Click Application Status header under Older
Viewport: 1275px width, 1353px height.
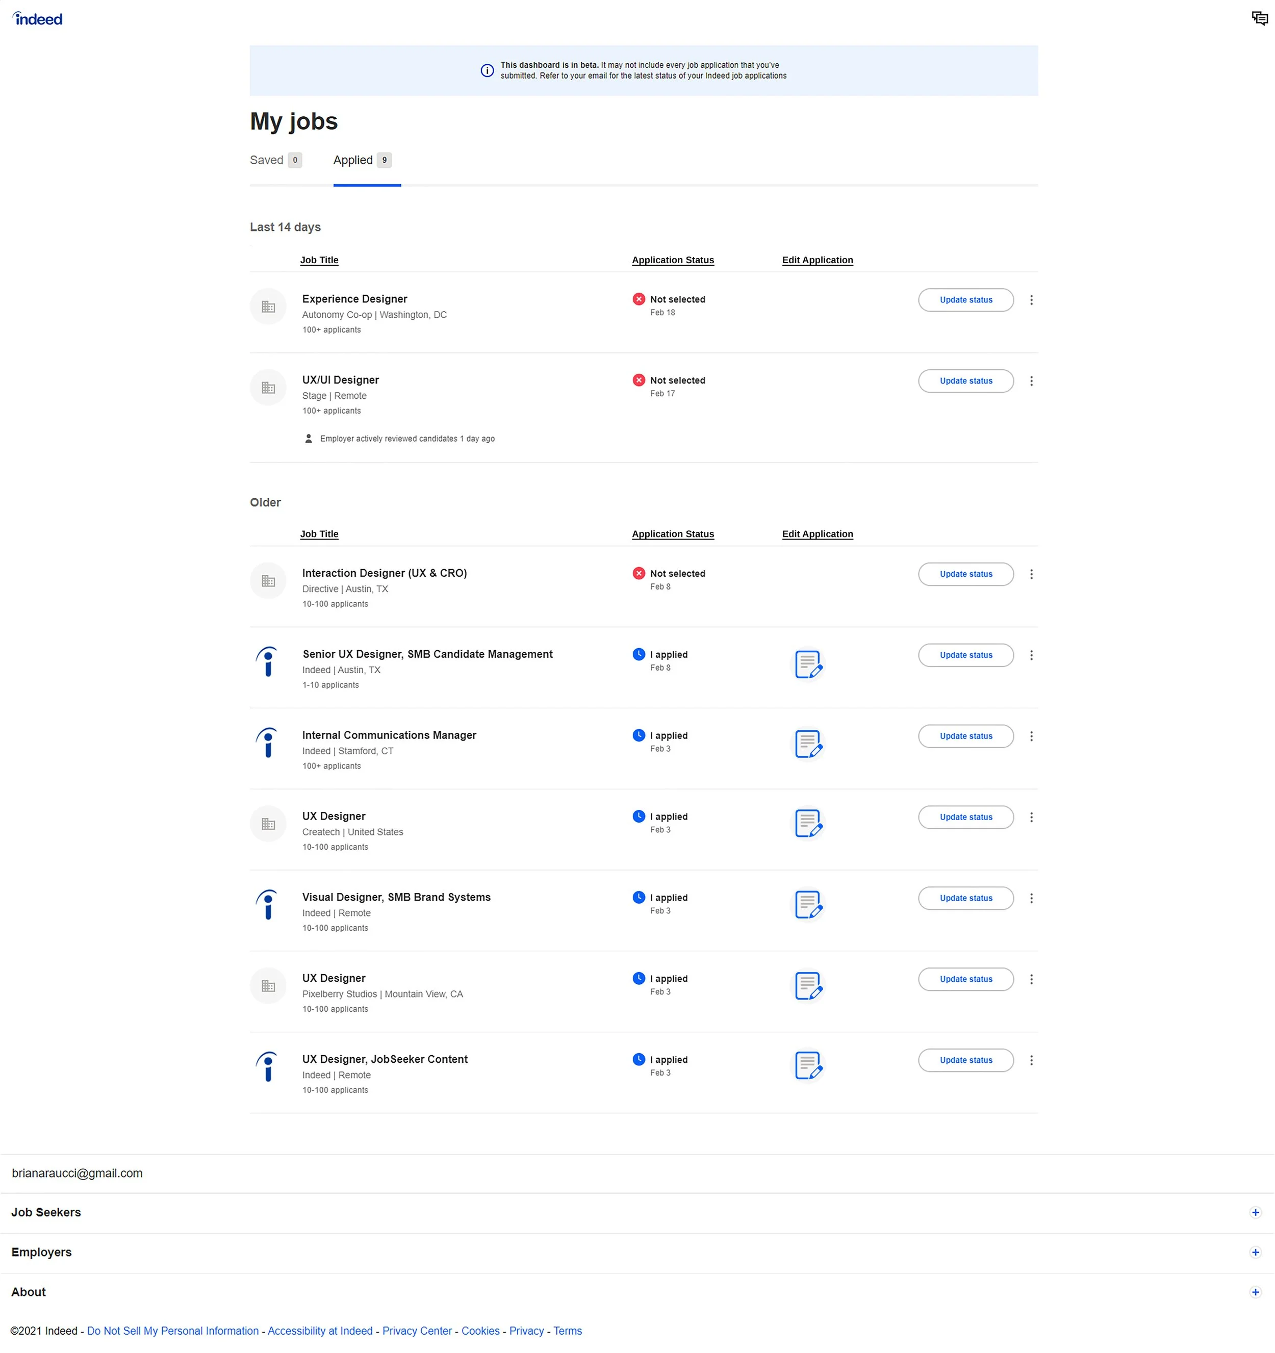pos(673,534)
